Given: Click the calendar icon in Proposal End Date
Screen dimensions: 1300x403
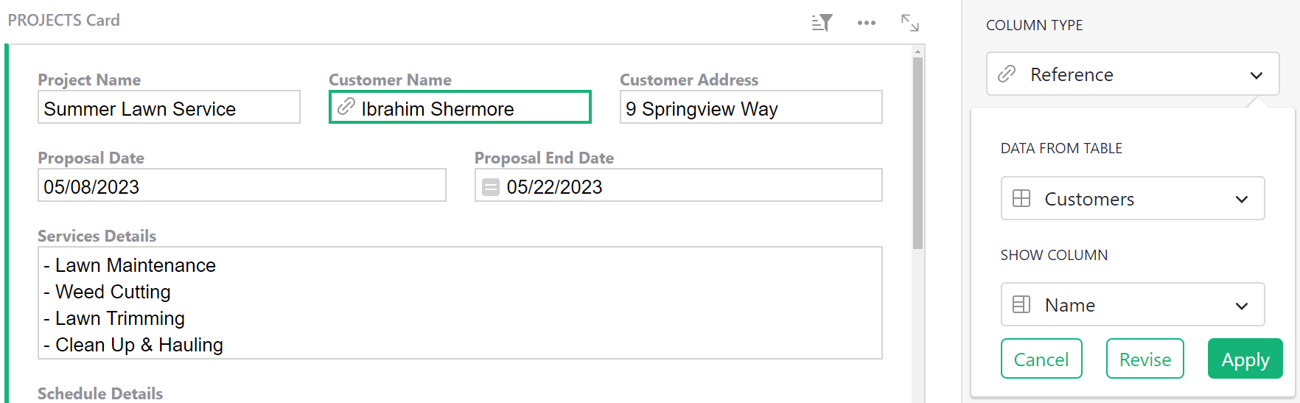Looking at the screenshot, I should (491, 187).
